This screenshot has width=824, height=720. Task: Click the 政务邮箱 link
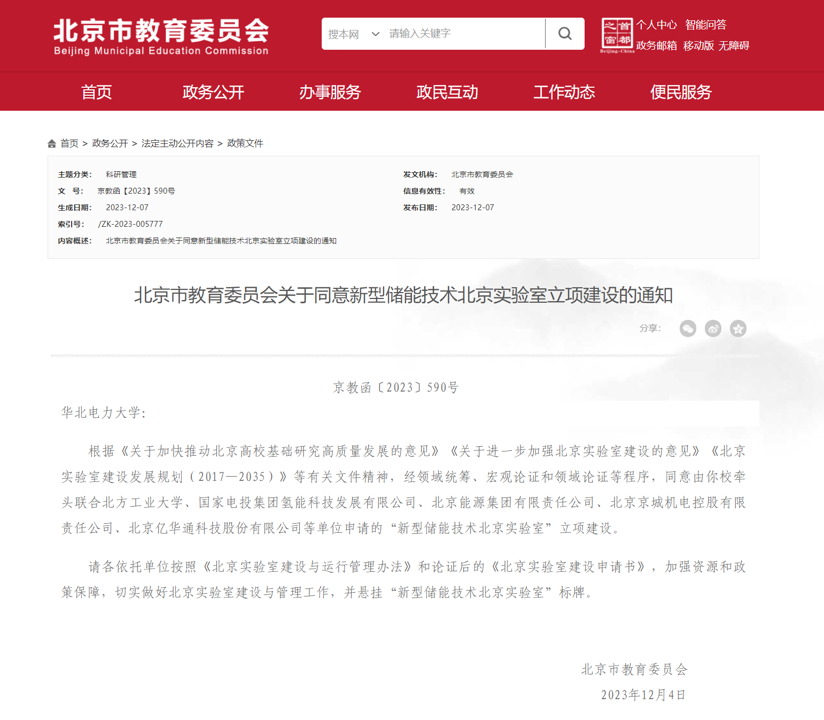tap(656, 45)
